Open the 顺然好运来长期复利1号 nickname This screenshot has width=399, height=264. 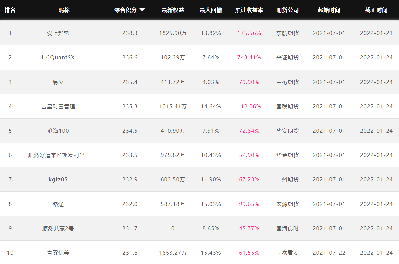pos(58,155)
